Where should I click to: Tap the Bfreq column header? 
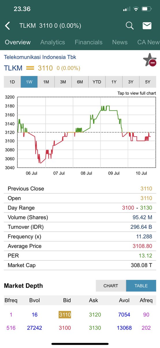[x=11, y=300]
